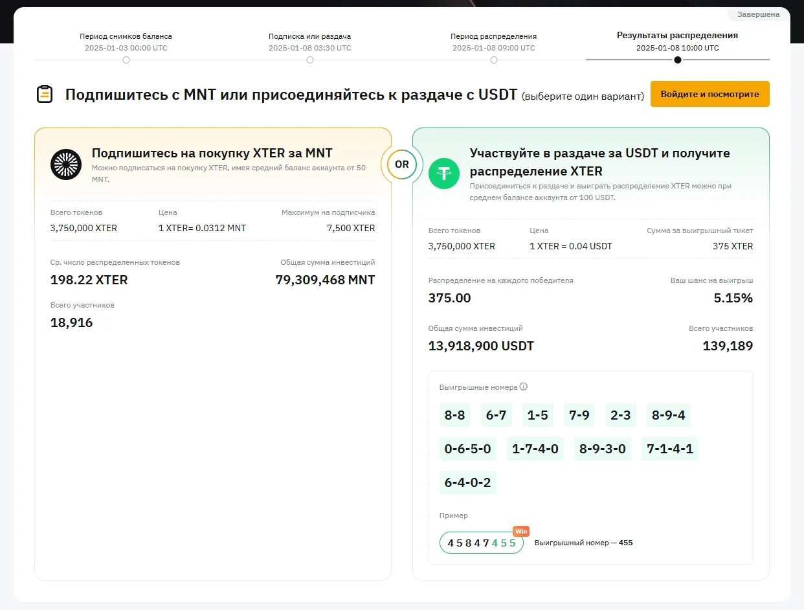Select the Подписка или раздача step marker
The width and height of the screenshot is (804, 610).
(310, 60)
